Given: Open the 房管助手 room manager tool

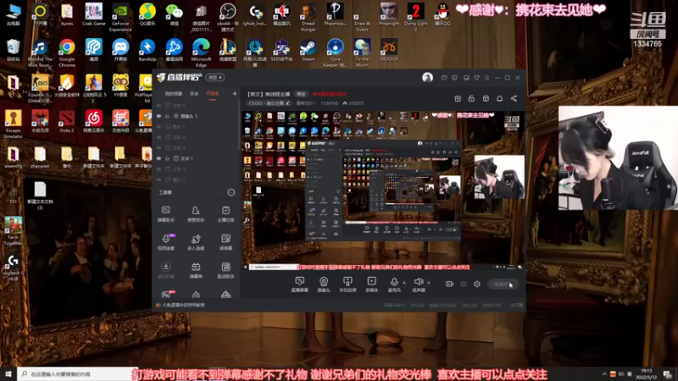Looking at the screenshot, I should click(x=196, y=214).
